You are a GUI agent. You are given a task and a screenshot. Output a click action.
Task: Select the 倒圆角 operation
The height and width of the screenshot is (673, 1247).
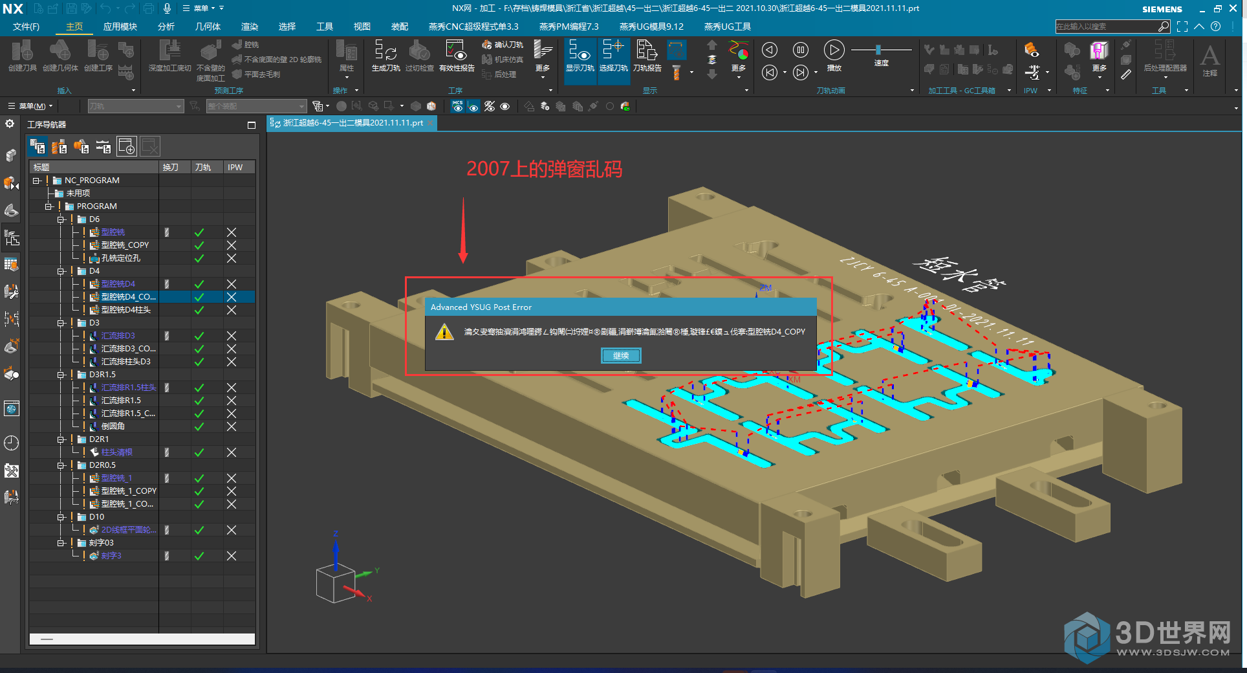pos(113,426)
